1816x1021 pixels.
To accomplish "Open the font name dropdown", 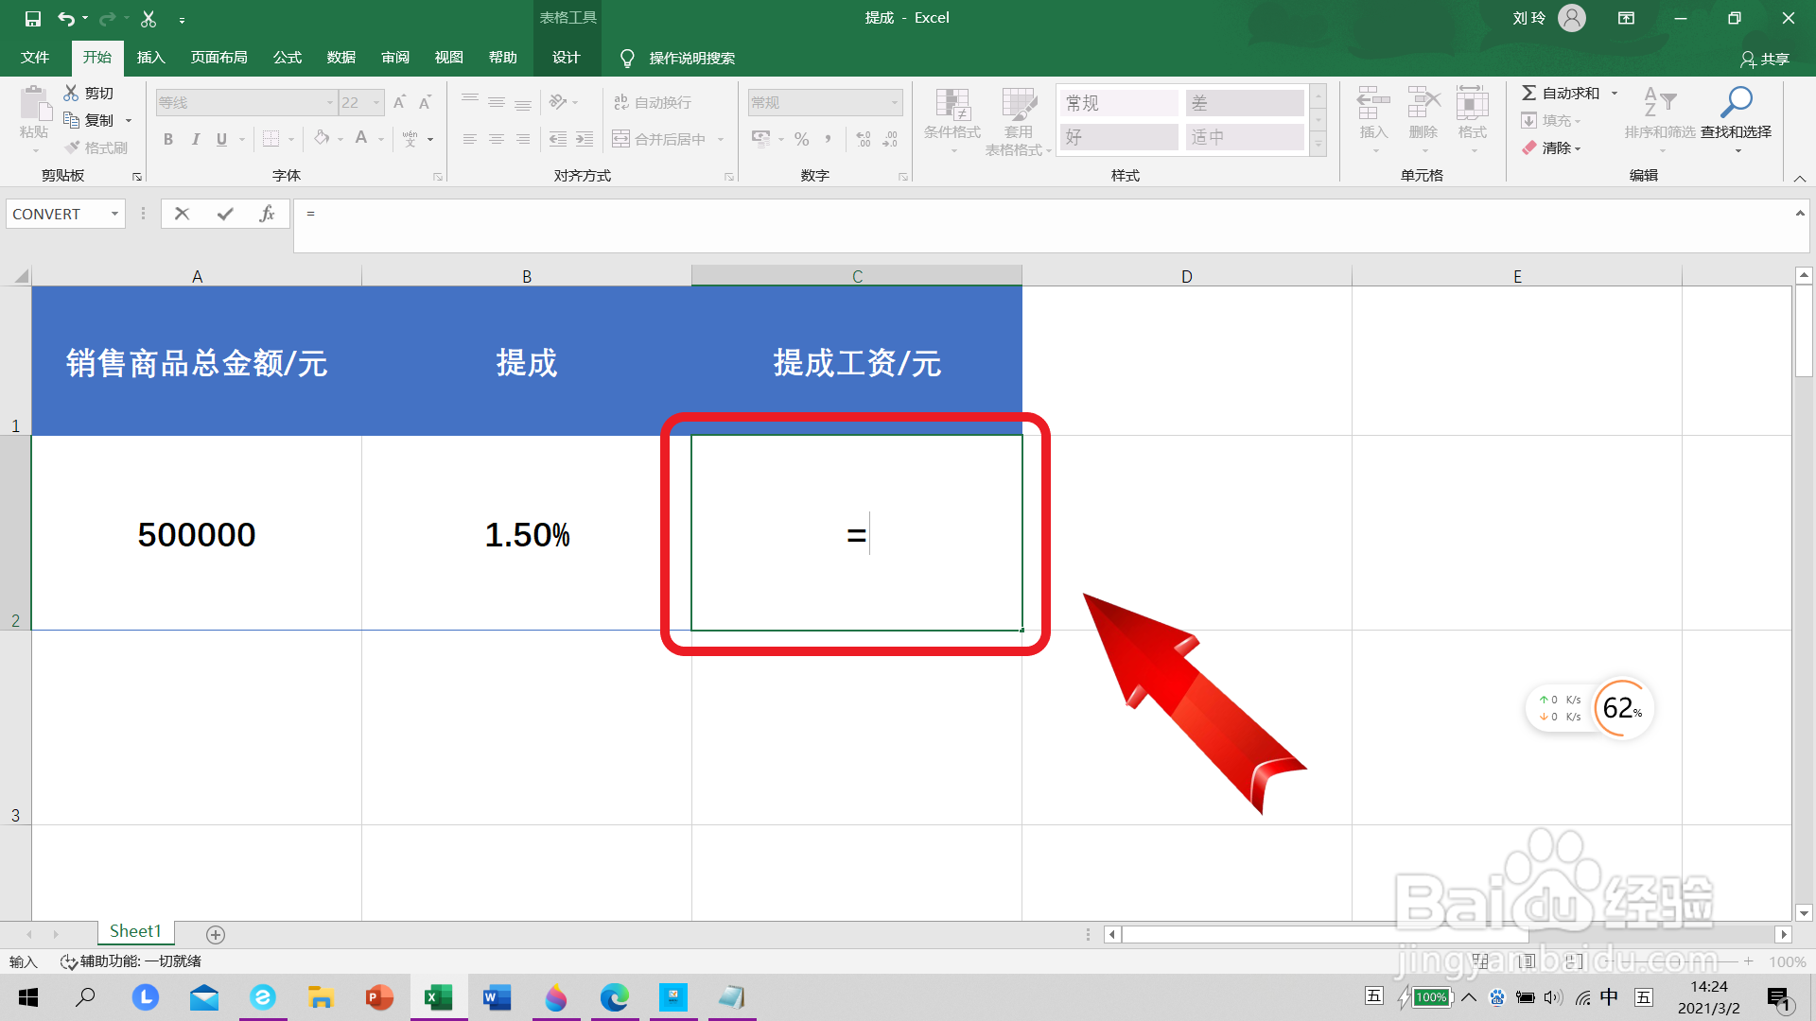I will click(329, 102).
